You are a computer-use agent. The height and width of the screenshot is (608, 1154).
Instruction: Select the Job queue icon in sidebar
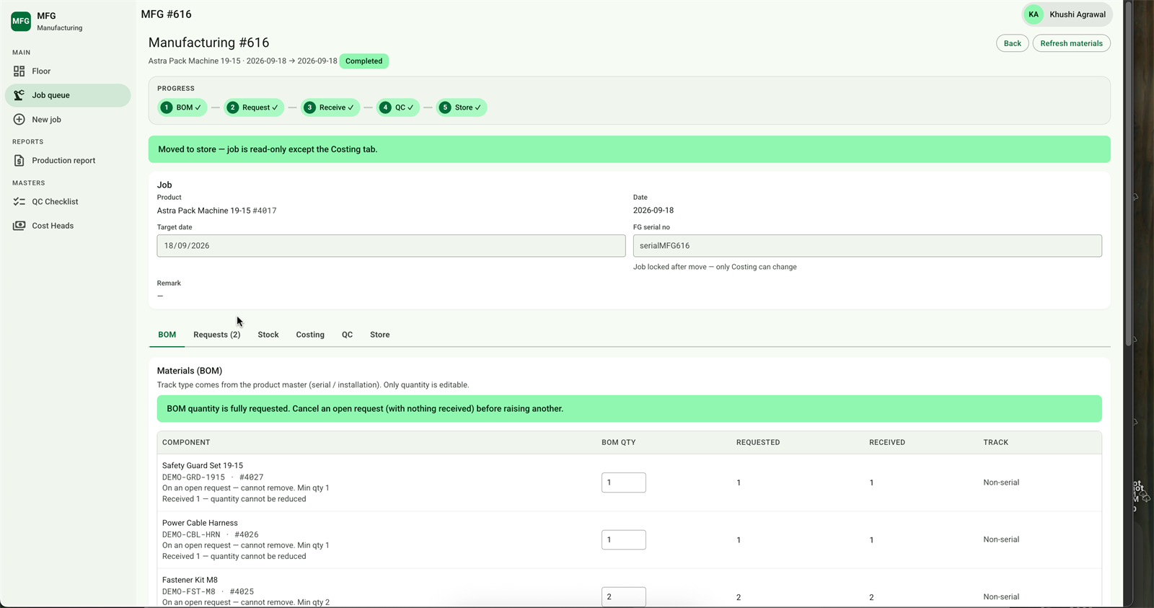[x=19, y=95]
